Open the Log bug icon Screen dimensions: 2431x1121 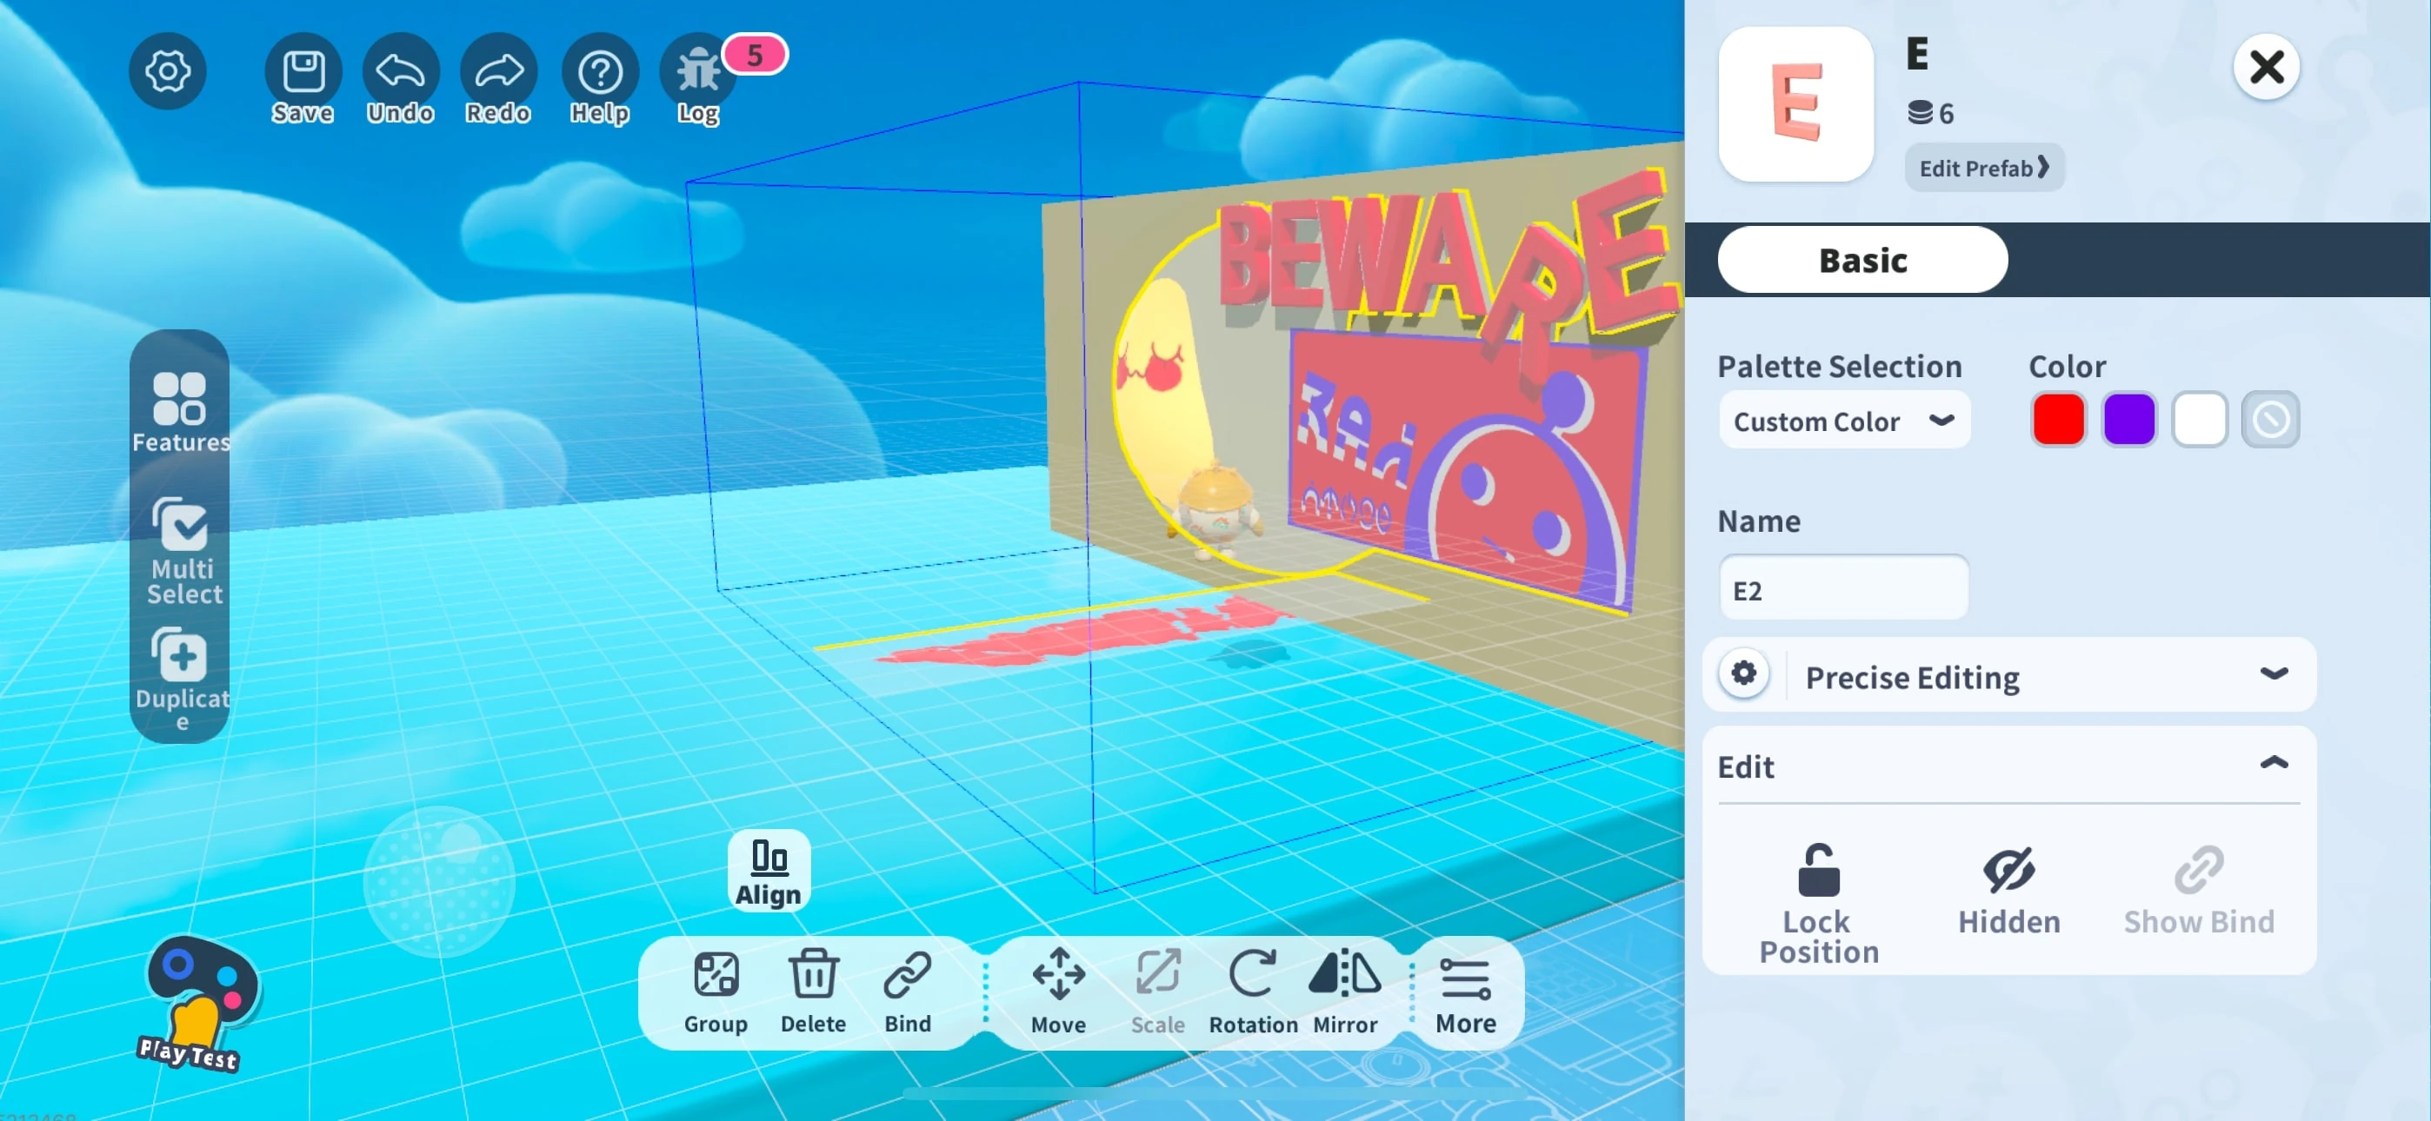[x=698, y=74]
